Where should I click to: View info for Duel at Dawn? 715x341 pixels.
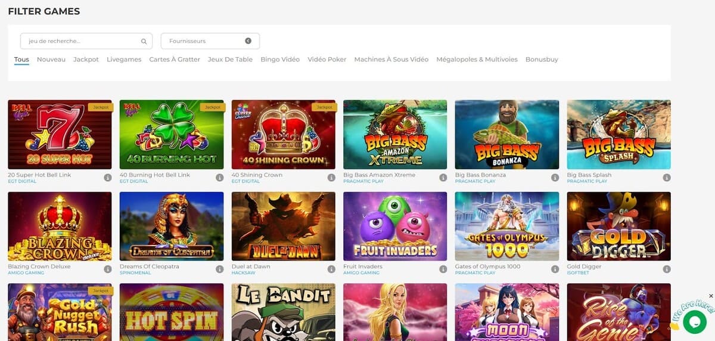pyautogui.click(x=331, y=269)
